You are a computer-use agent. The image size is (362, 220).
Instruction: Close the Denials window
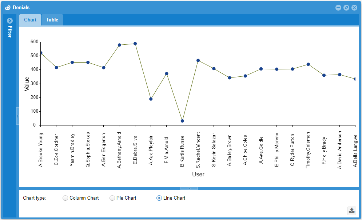pos(354,8)
